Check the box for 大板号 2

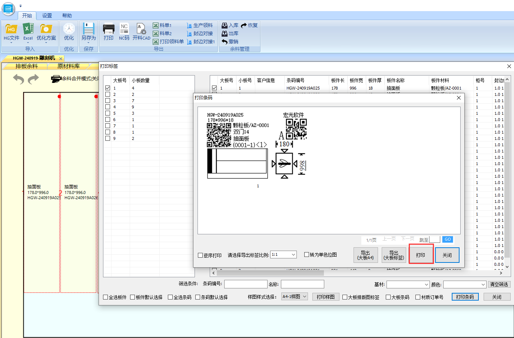tap(107, 94)
